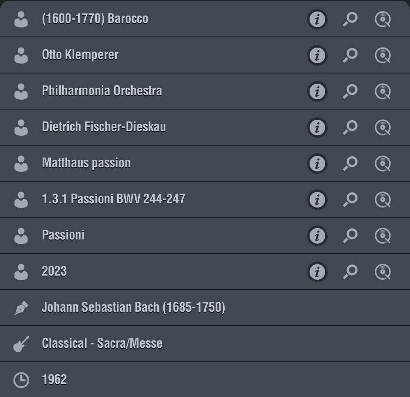Click the clock icon beside 1962
The width and height of the screenshot is (410, 397).
click(x=21, y=380)
